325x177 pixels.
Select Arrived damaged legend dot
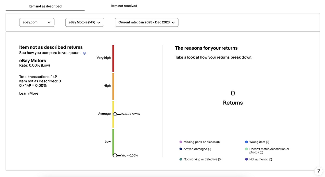click(x=181, y=149)
